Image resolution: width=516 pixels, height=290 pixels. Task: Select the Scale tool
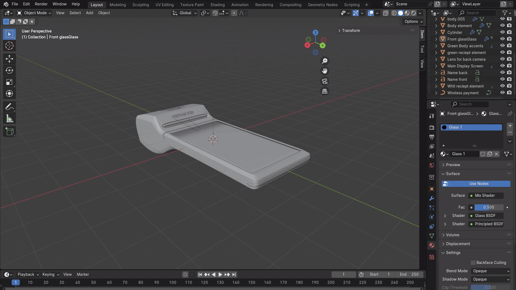[9, 82]
